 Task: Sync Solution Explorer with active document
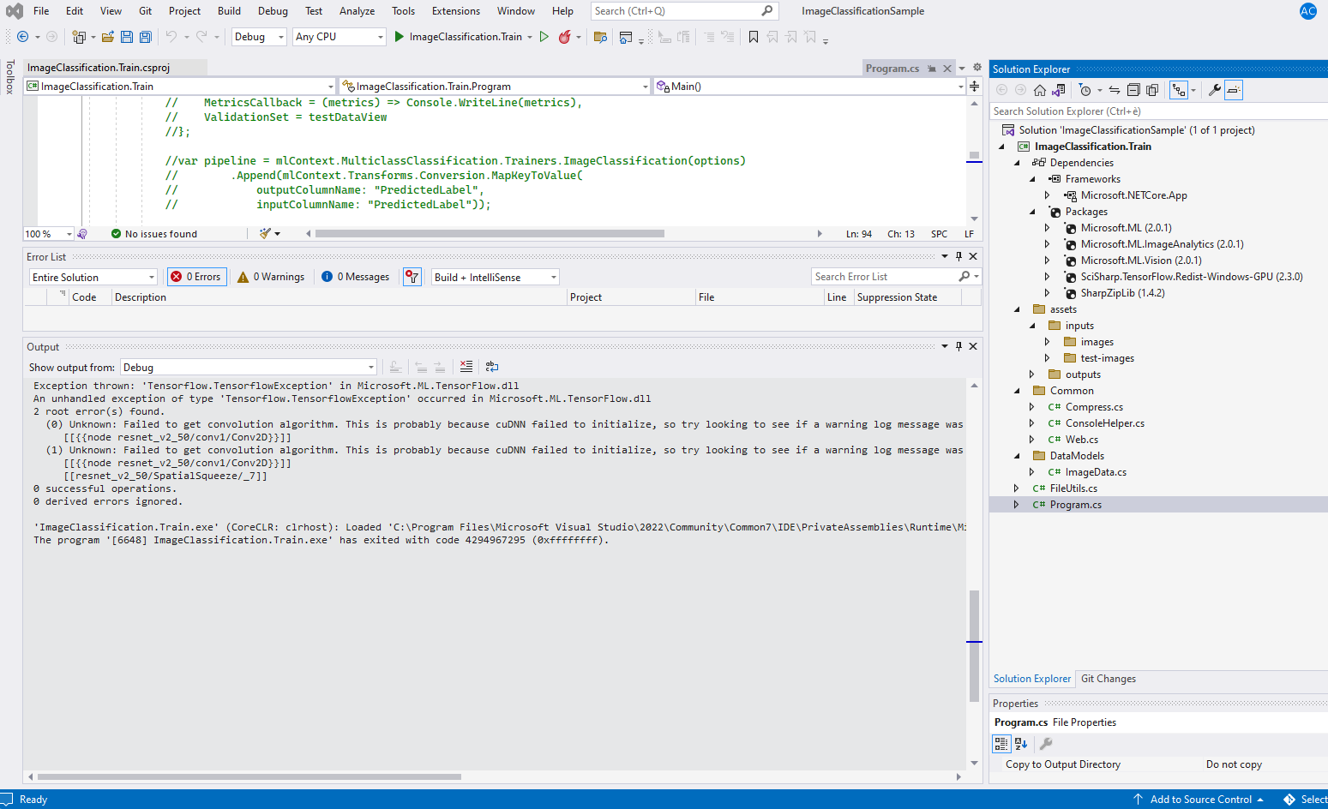[1116, 89]
